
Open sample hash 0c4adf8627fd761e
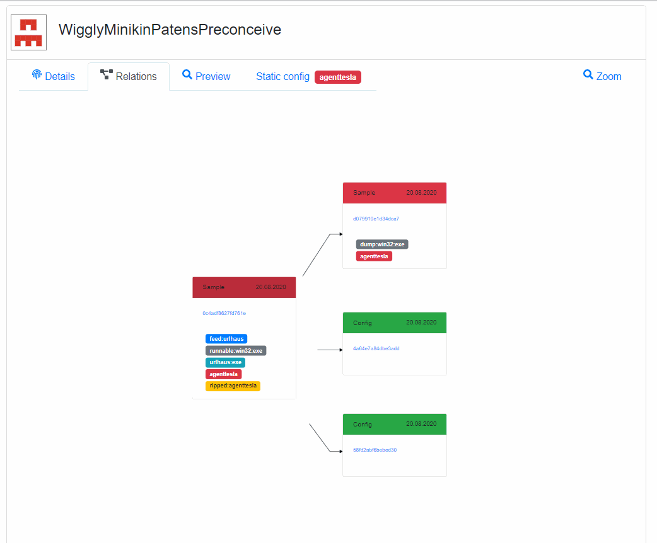224,313
